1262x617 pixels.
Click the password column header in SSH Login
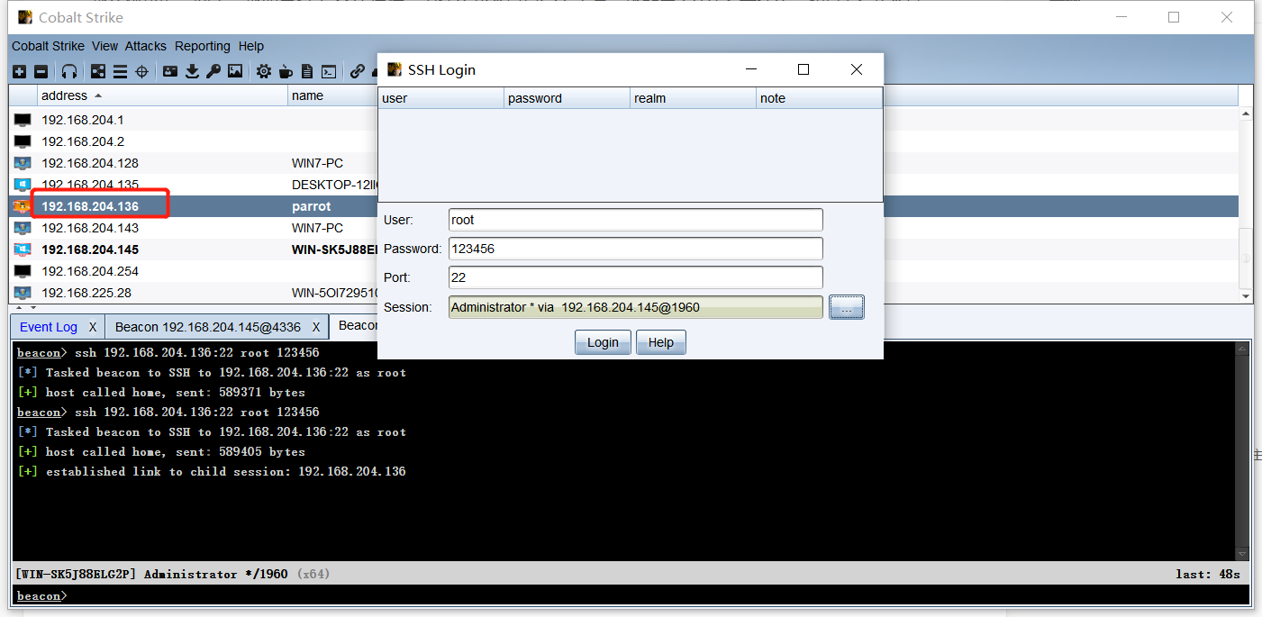(567, 98)
